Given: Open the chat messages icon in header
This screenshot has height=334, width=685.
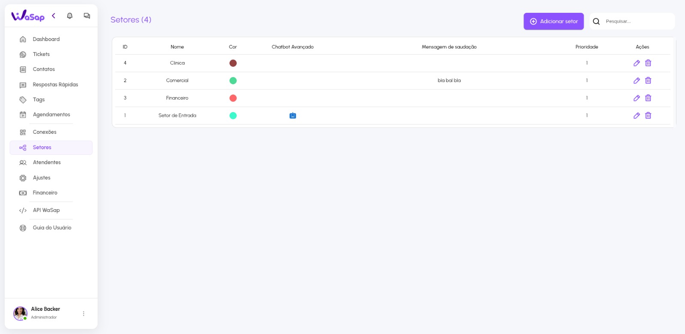Looking at the screenshot, I should pyautogui.click(x=87, y=16).
